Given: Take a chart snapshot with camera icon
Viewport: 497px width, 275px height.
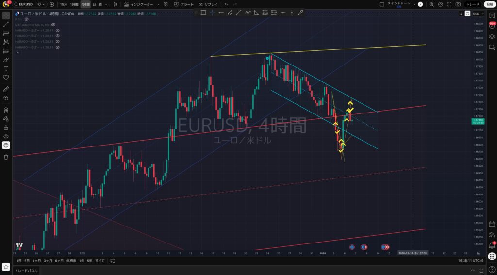Looking at the screenshot, I should click(458, 4).
